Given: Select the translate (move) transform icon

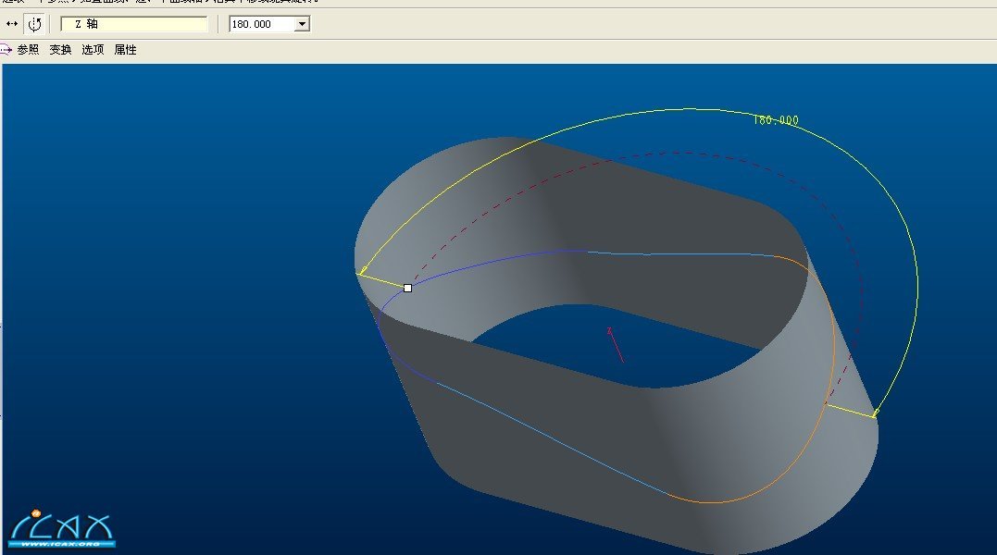Looking at the screenshot, I should coord(12,24).
